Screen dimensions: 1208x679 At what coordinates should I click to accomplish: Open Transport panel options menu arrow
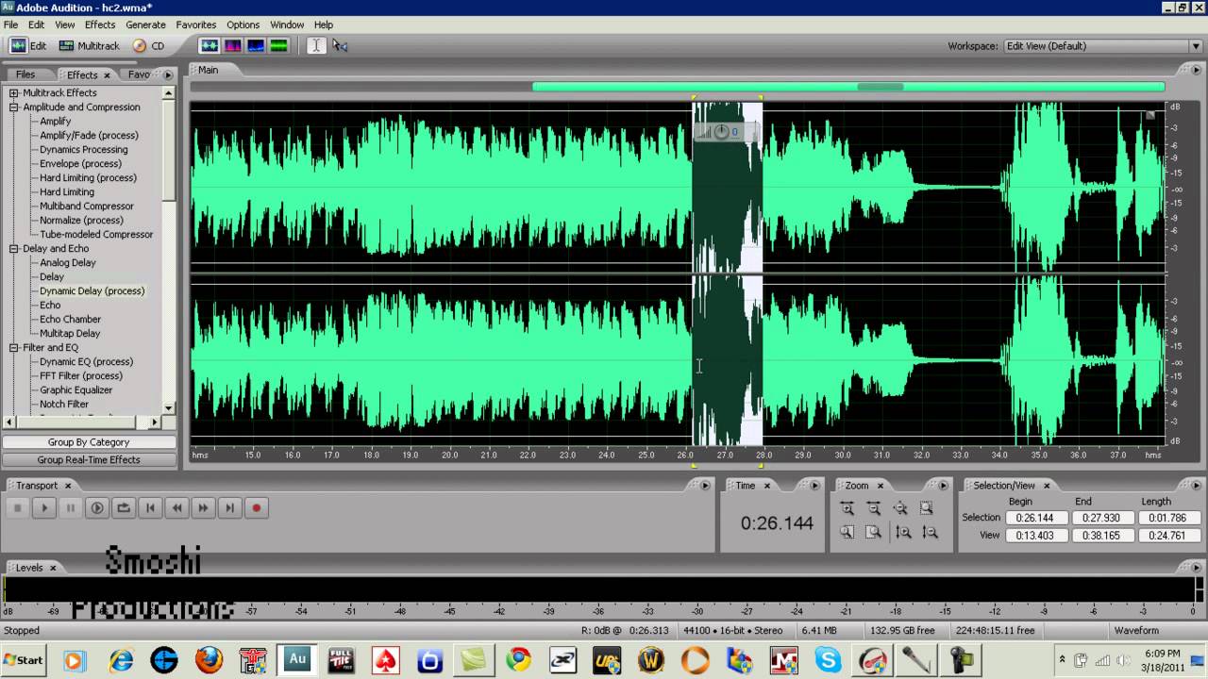coord(705,485)
